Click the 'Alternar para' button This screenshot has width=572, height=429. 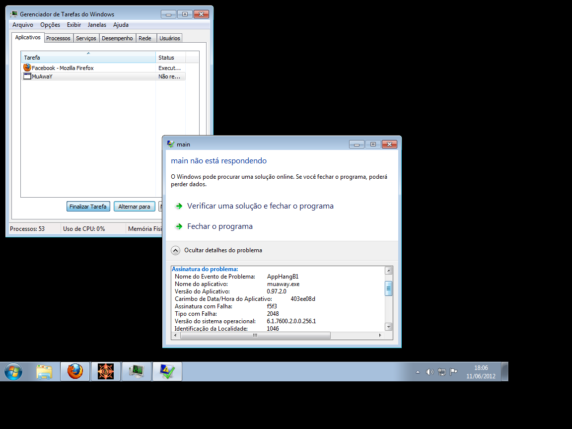(134, 207)
